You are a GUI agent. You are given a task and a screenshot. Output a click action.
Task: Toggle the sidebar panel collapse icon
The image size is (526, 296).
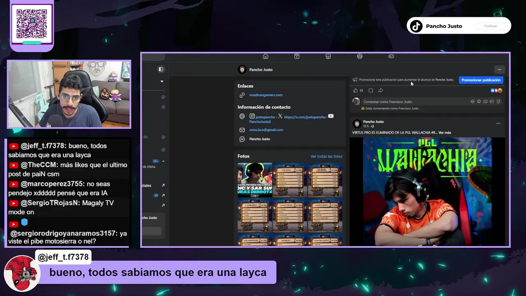161,69
